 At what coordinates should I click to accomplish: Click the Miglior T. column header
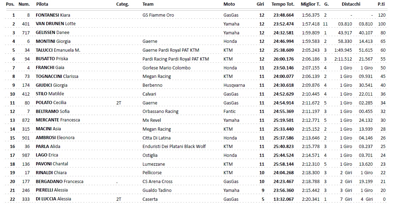[310, 4]
